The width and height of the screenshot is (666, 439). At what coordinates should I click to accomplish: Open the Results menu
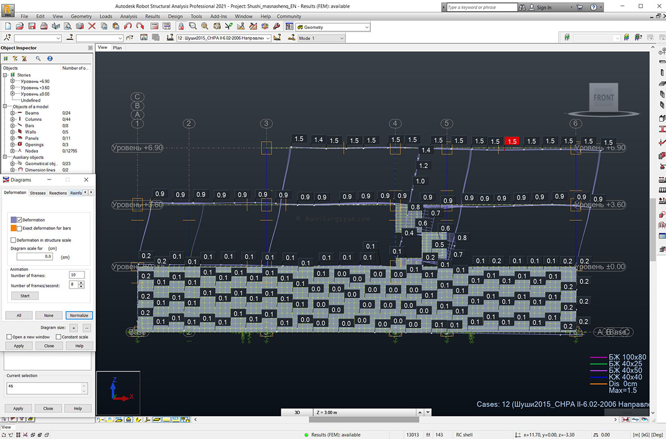pyautogui.click(x=153, y=16)
